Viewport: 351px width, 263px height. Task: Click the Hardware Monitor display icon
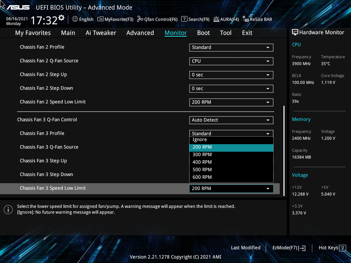pos(295,33)
